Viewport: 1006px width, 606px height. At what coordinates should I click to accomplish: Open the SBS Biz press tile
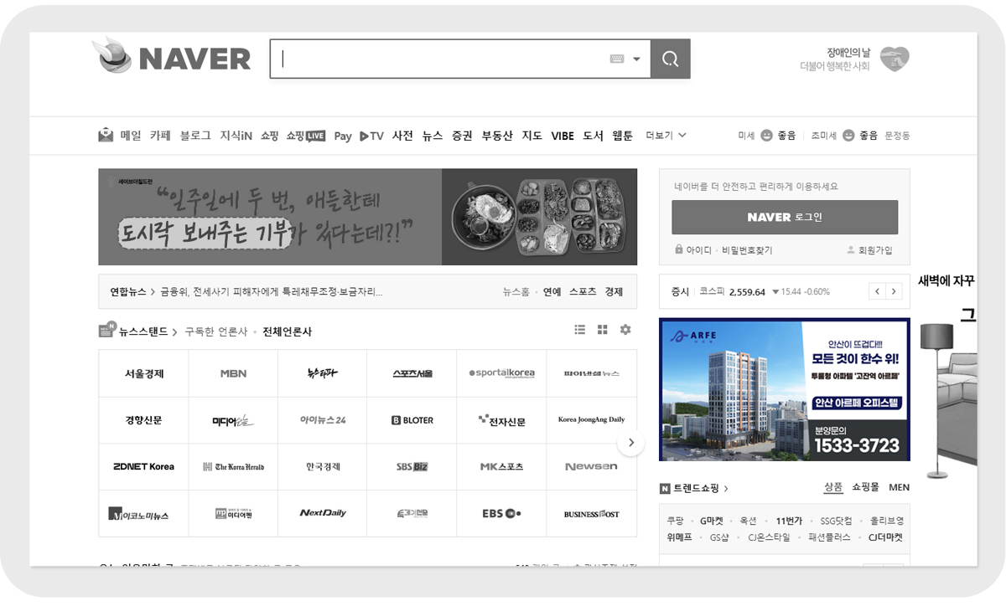click(412, 466)
